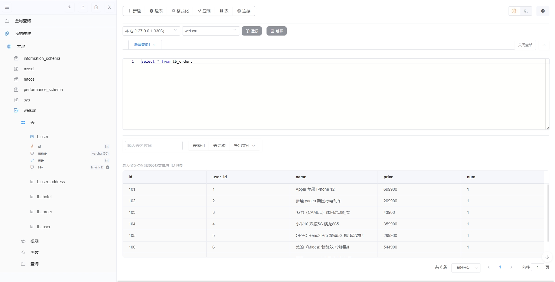This screenshot has width=555, height=282.
Task: Expand the 函数 functions node
Action: pyautogui.click(x=34, y=253)
